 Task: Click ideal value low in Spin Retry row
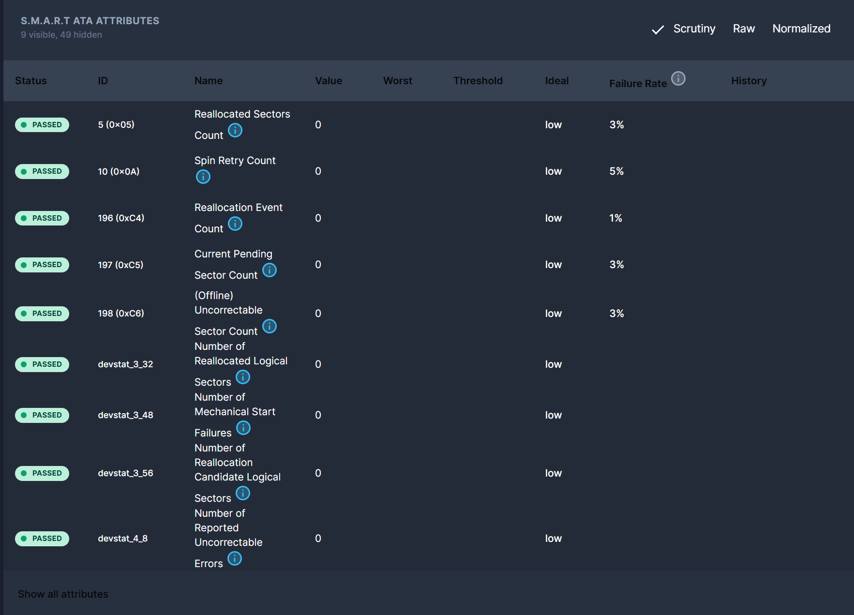tap(554, 171)
